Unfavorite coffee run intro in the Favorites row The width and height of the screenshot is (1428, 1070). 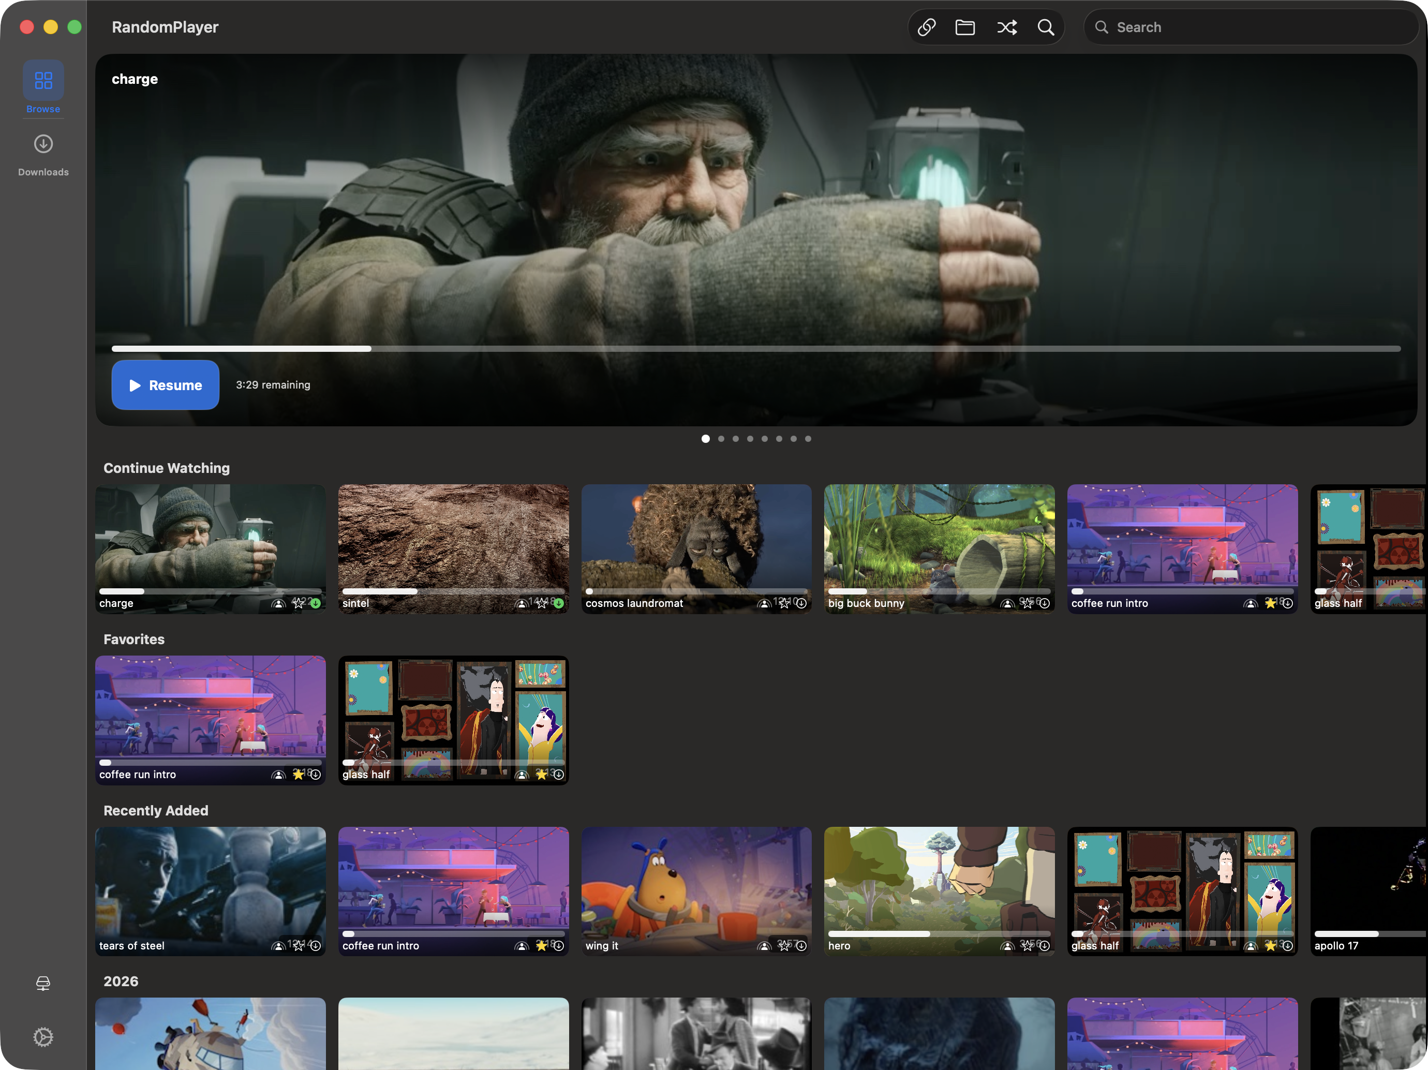(x=298, y=774)
